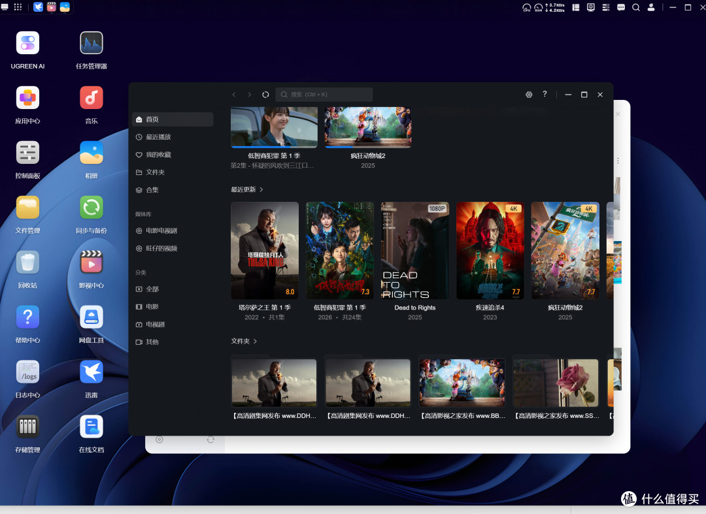Click the 疾速追杀4 title text
The image size is (706, 514).
490,308
